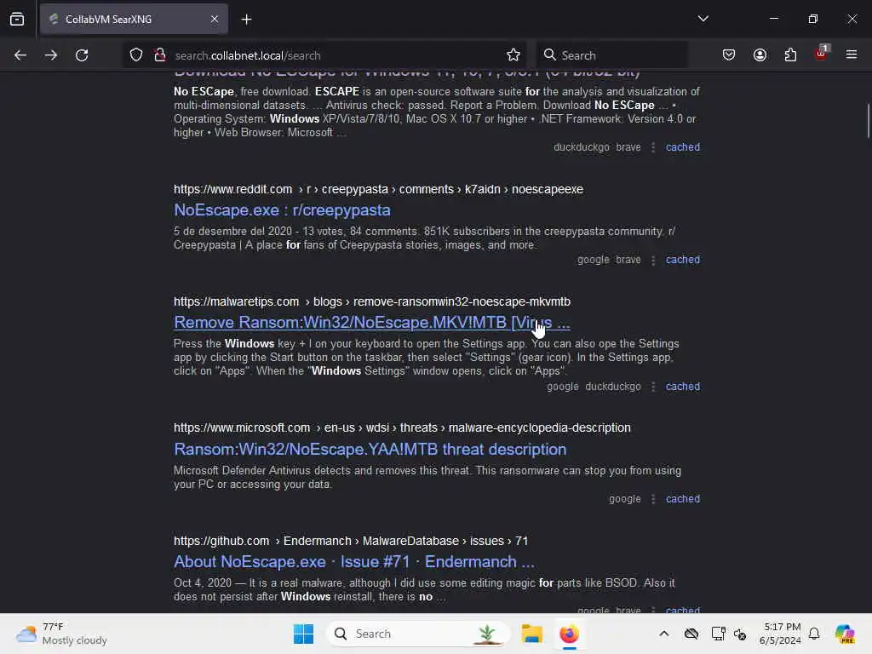872x654 pixels.
Task: Click the https://www.microsoft.com URL breadcrumb
Action: point(402,427)
